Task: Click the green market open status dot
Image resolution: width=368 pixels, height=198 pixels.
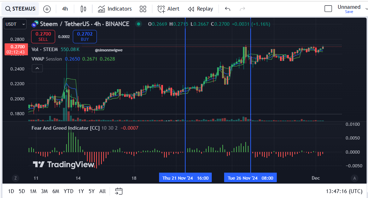Action: click(x=139, y=24)
